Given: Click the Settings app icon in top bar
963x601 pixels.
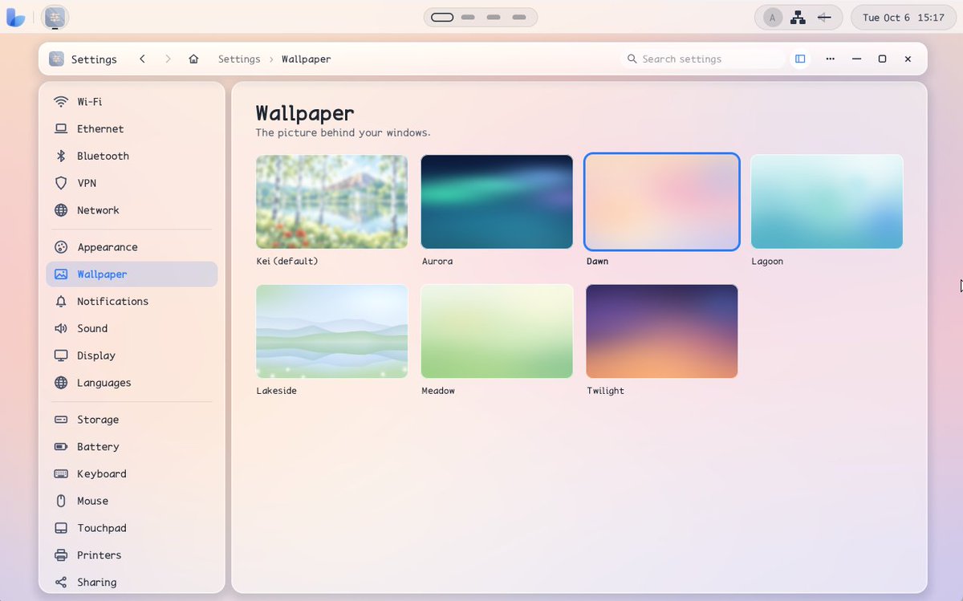Looking at the screenshot, I should coord(55,17).
